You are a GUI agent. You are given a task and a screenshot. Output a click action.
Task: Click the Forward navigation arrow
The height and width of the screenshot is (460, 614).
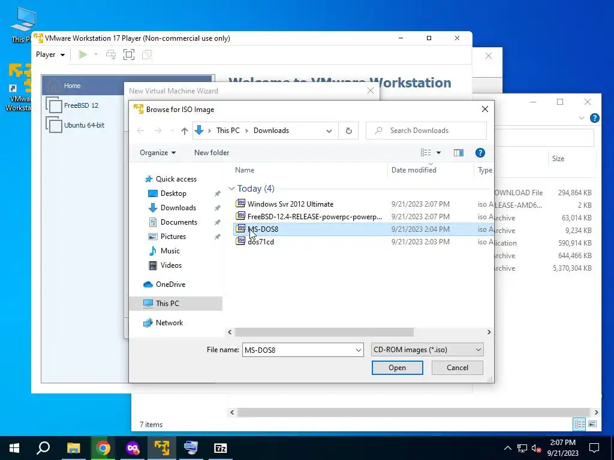[158, 131]
